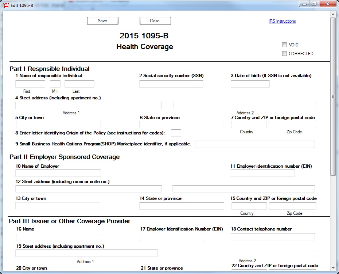The height and width of the screenshot is (274, 339).
Task: Click the State or province field on line 6
Action: (x=181, y=125)
